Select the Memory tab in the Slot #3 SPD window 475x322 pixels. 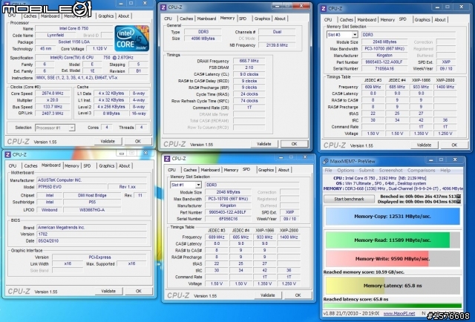(x=387, y=20)
